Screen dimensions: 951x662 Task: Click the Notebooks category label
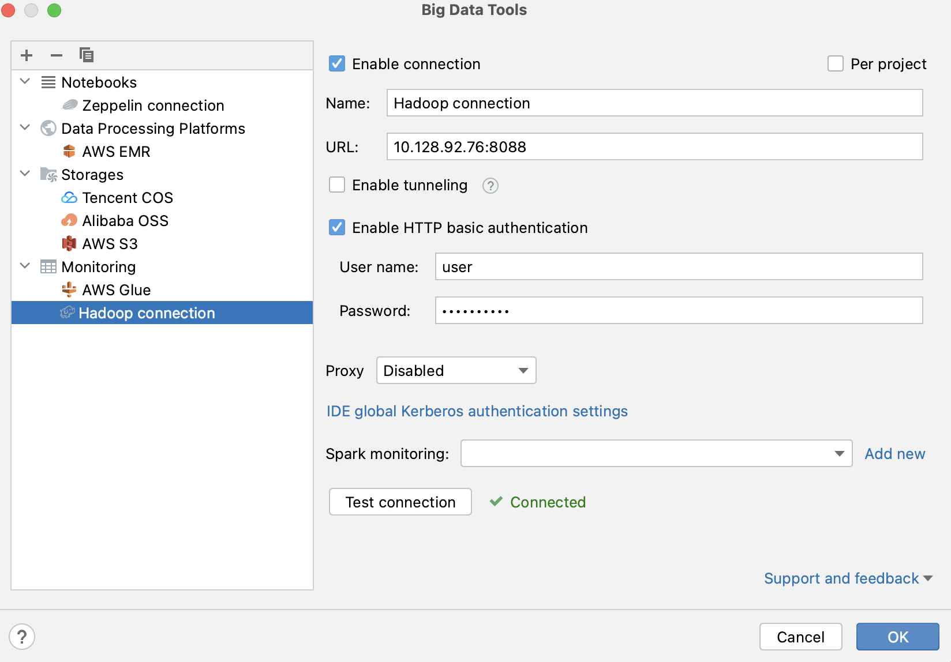99,82
